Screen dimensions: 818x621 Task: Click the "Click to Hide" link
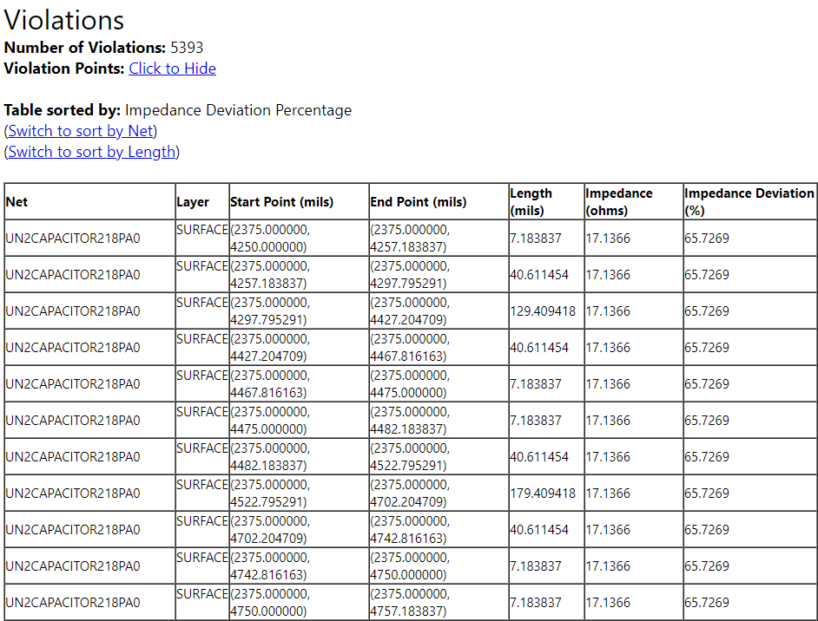[171, 69]
